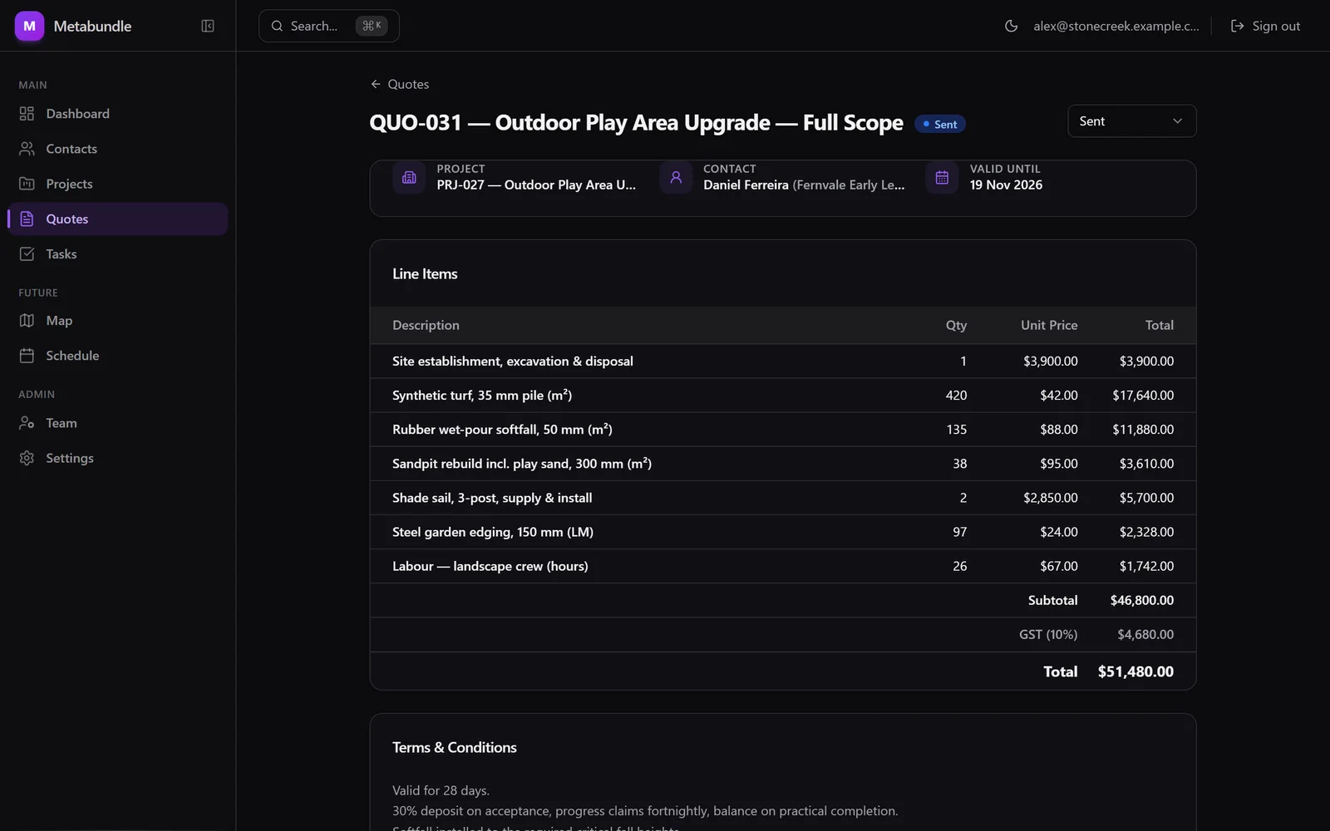Open Contacts from the sidebar
The height and width of the screenshot is (831, 1330).
click(x=117, y=149)
